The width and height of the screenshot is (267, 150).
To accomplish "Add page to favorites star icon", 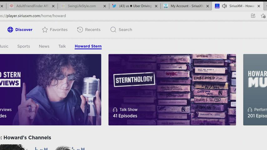I will tap(263, 16).
